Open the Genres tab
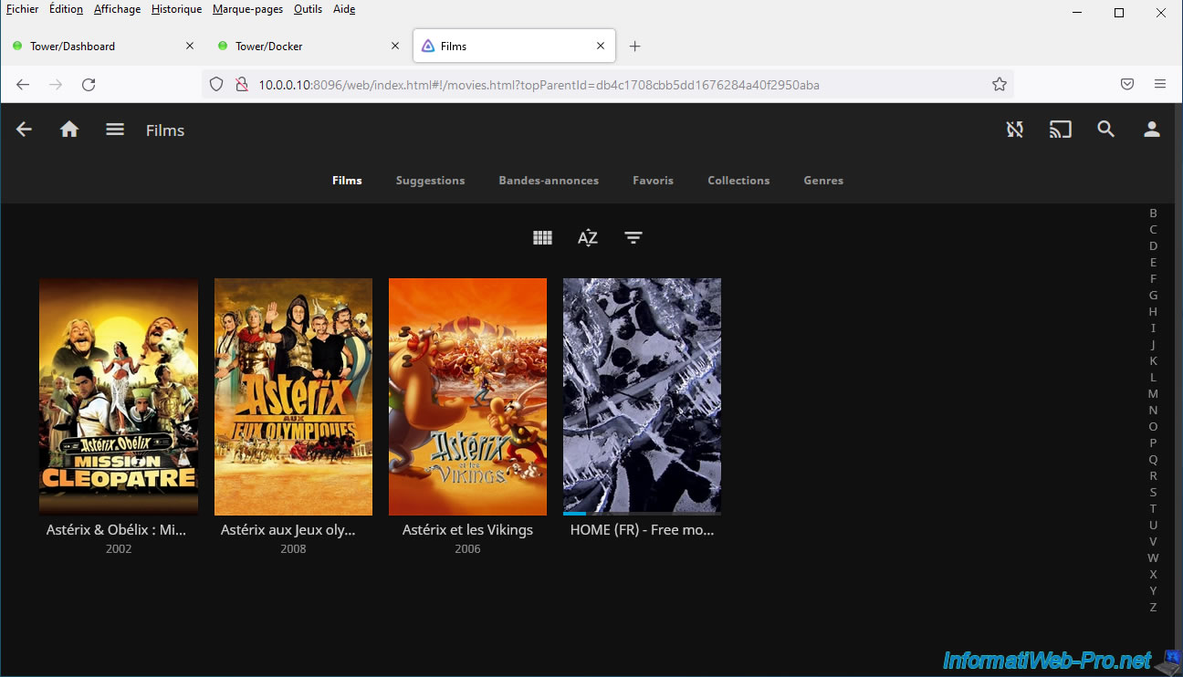This screenshot has width=1183, height=677. click(823, 181)
